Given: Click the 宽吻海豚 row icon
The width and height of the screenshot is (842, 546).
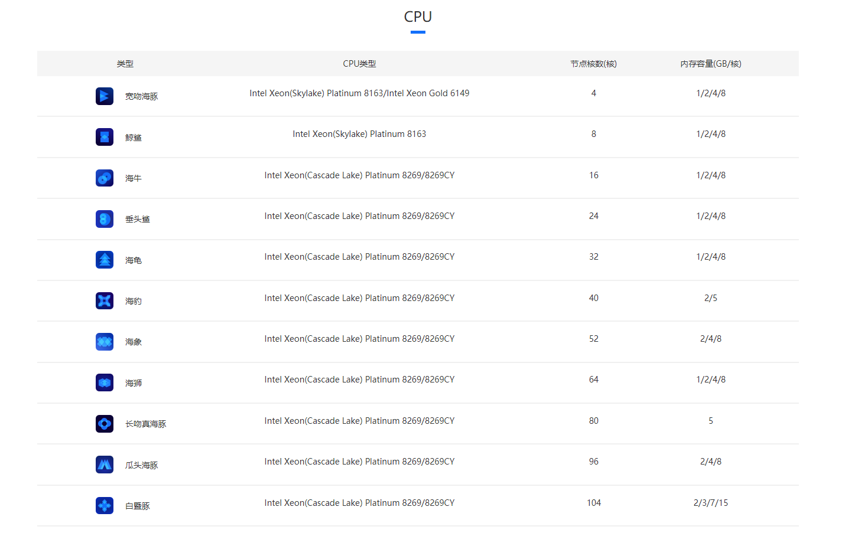Looking at the screenshot, I should [105, 96].
